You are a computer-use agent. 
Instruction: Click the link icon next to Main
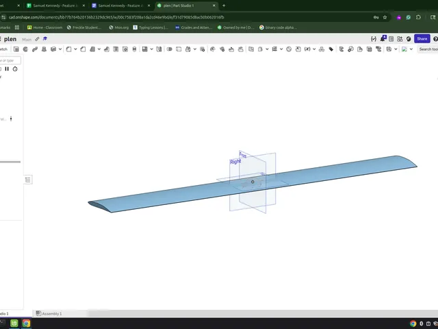[x=37, y=39]
